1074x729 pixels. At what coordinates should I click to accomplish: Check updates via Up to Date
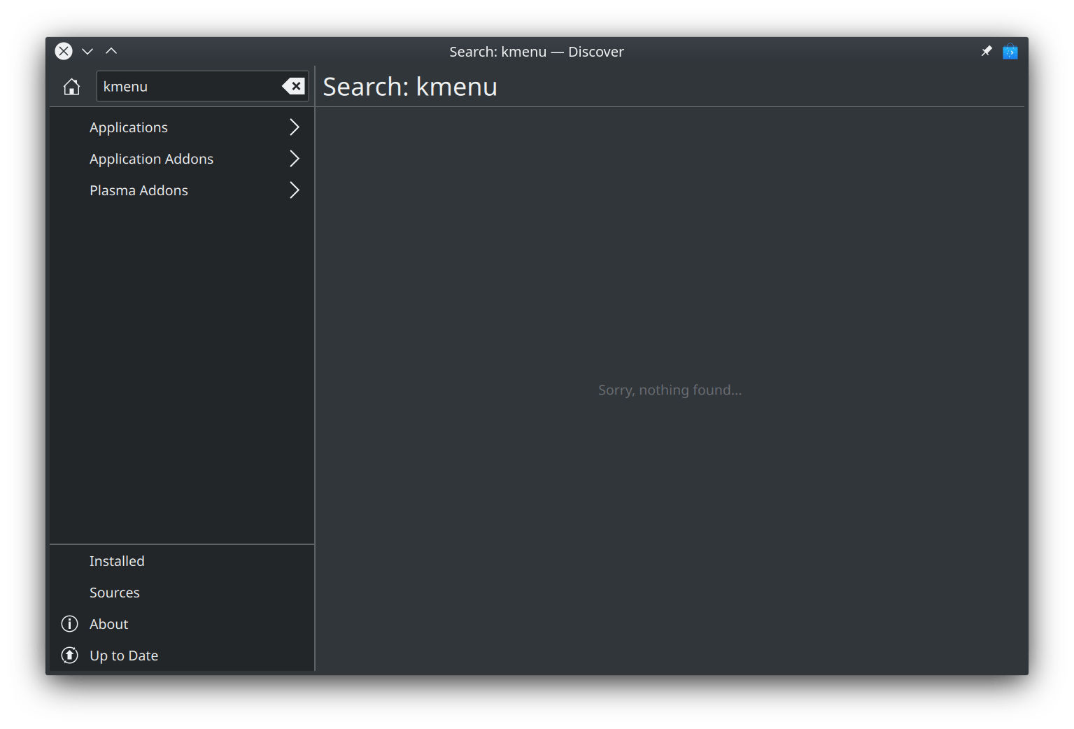pyautogui.click(x=182, y=656)
